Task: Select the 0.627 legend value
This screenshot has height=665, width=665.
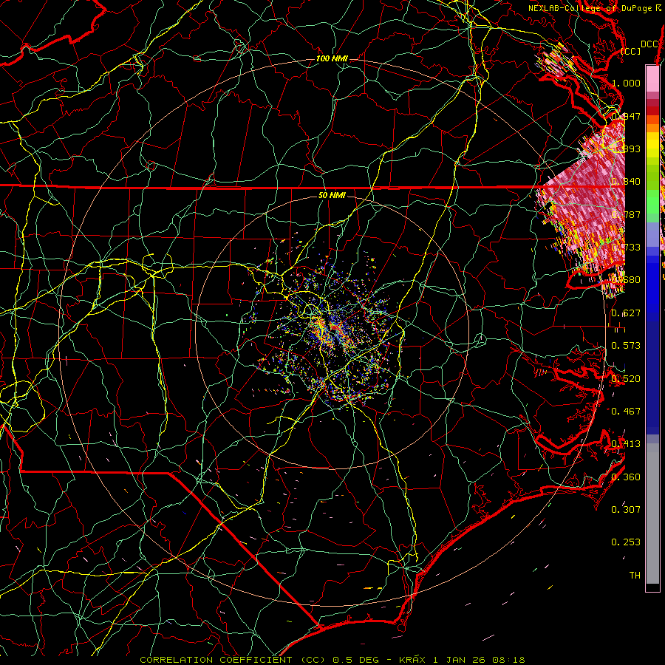Action: coord(626,313)
